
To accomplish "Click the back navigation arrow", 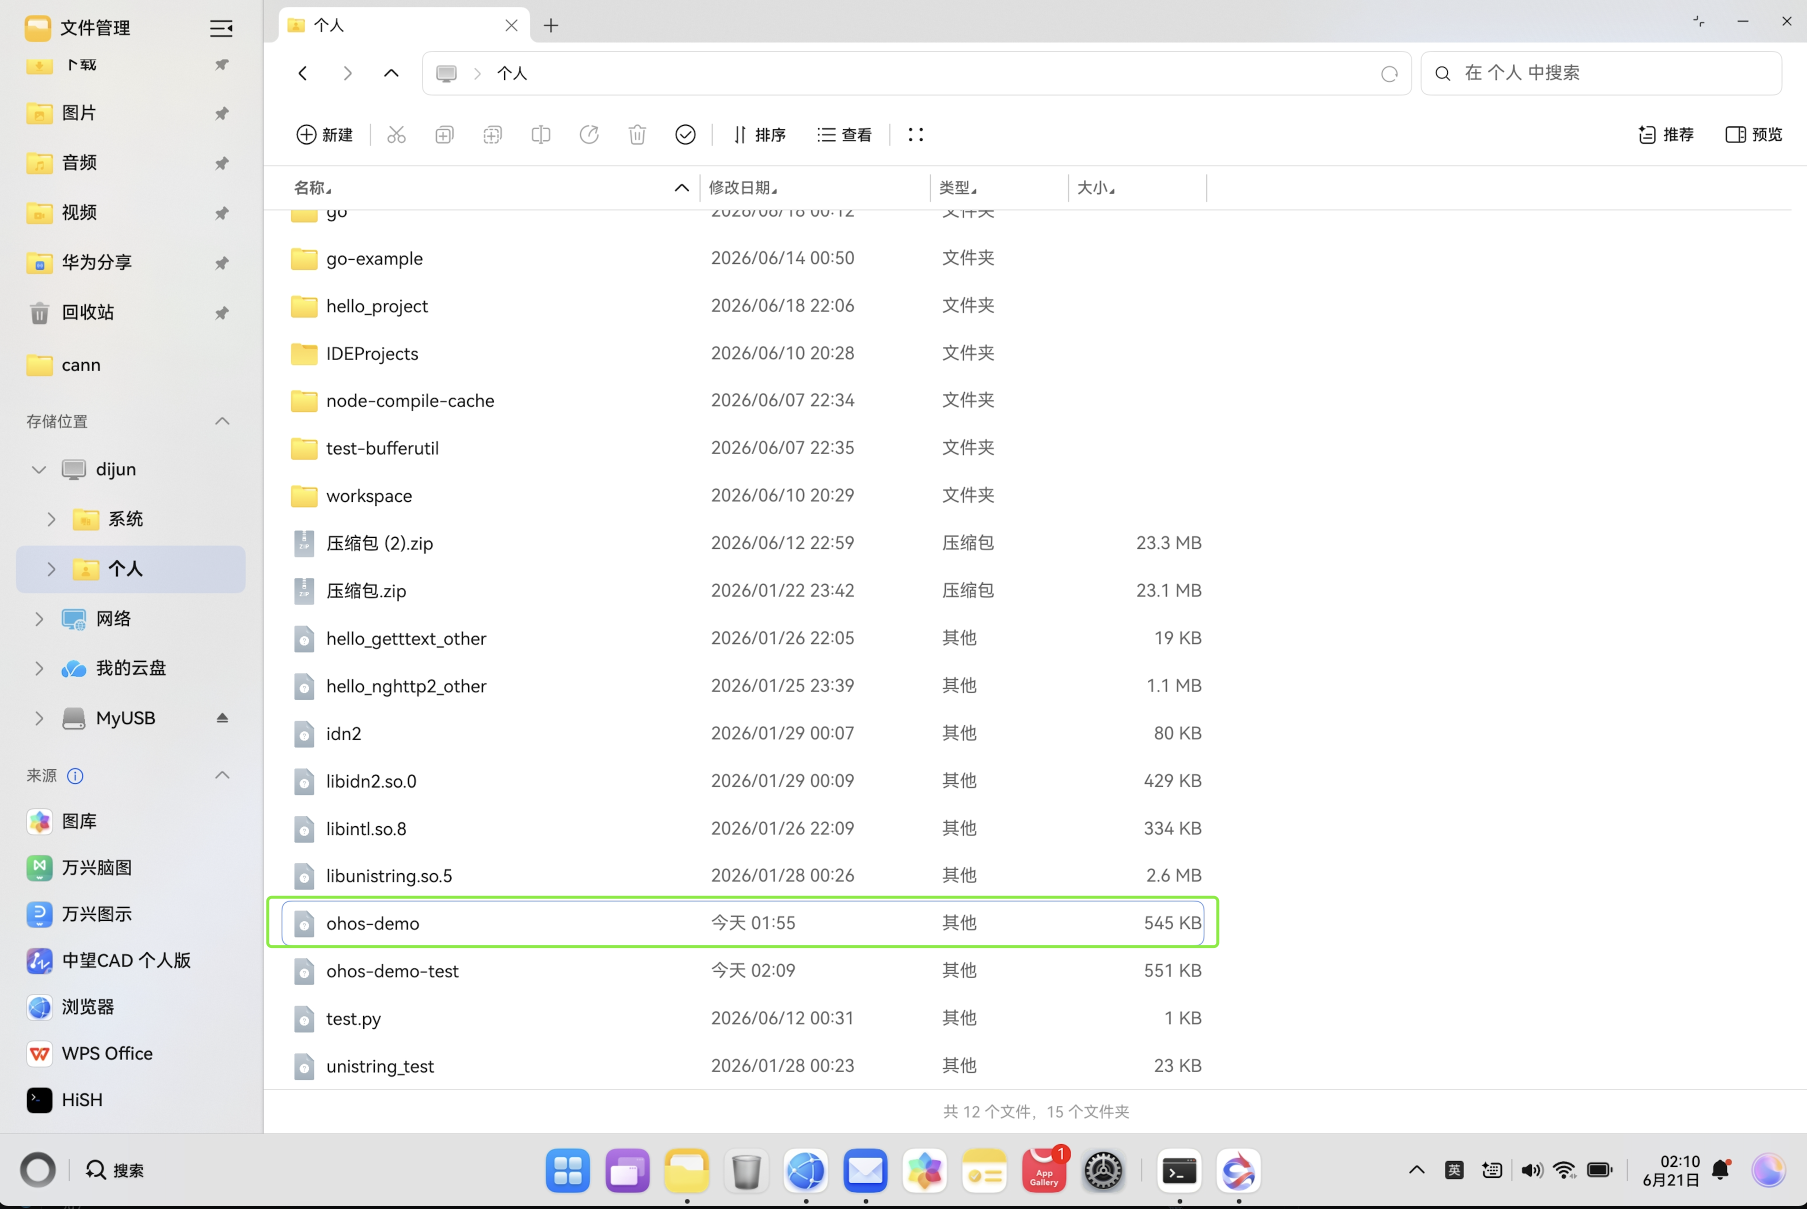I will point(303,73).
